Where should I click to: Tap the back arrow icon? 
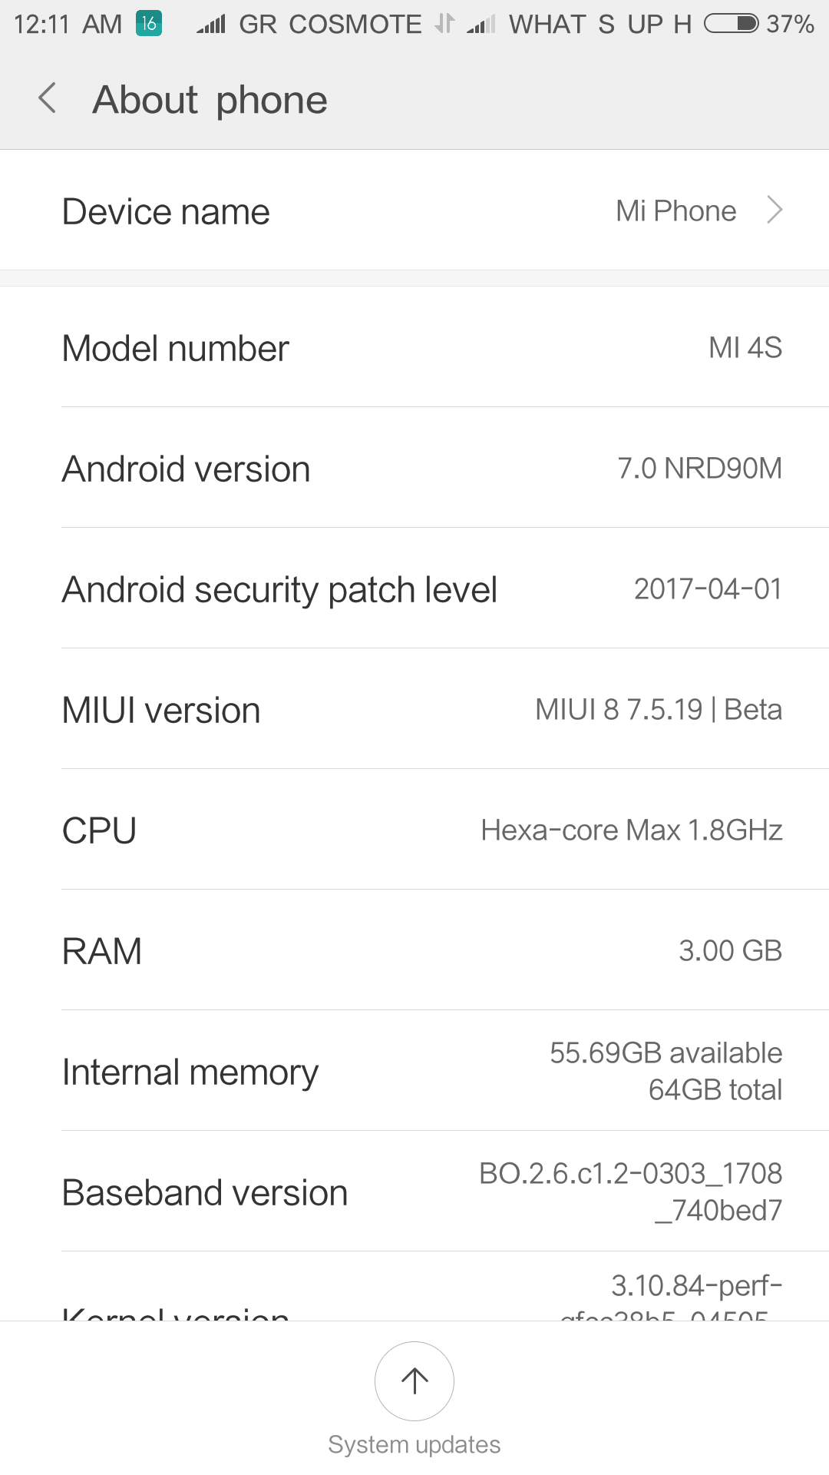point(48,99)
